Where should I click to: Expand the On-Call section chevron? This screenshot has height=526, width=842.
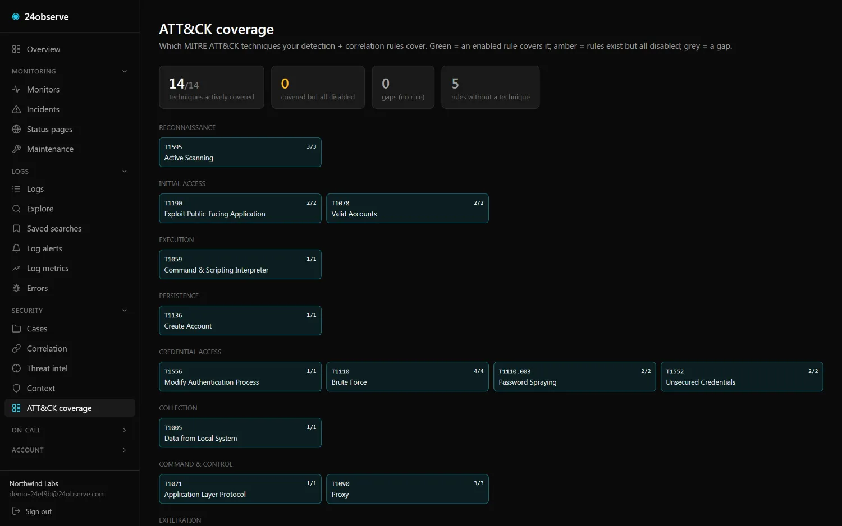pyautogui.click(x=125, y=430)
